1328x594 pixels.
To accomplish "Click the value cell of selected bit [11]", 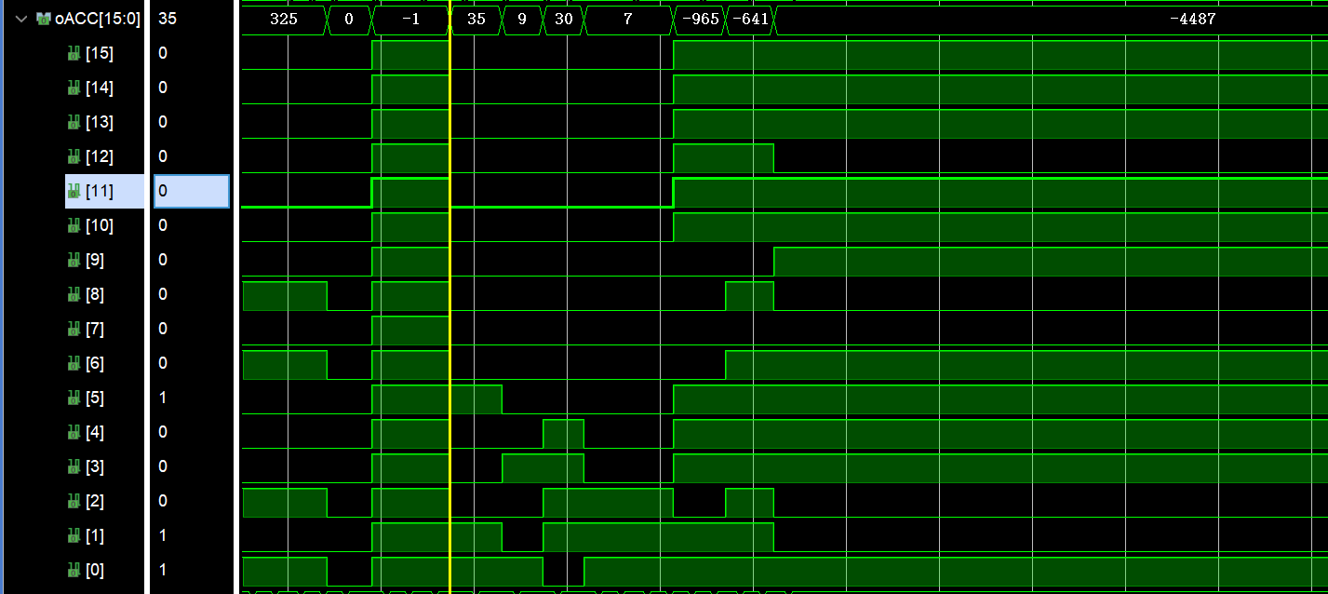I will [x=191, y=192].
